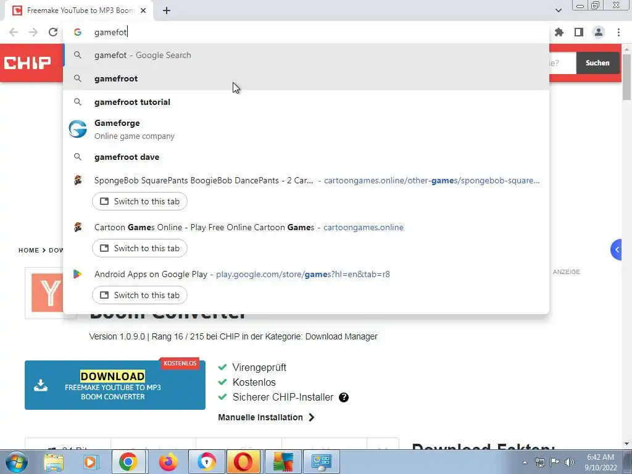
Task: Switch to the SpongeBob SquarePants tab
Action: click(139, 201)
